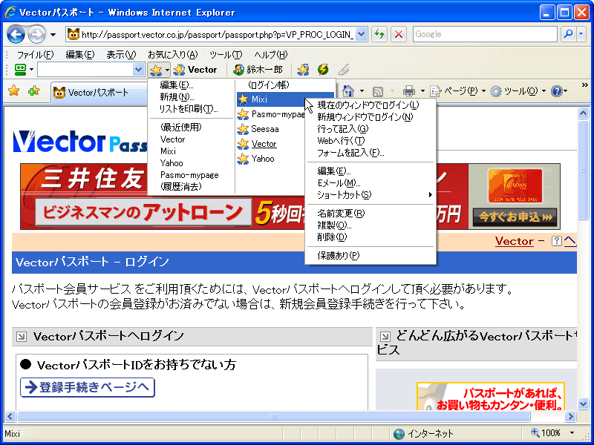The height and width of the screenshot is (445, 594).
Task: Click the horizontal scrollbar right arrow
Action: coord(570,417)
